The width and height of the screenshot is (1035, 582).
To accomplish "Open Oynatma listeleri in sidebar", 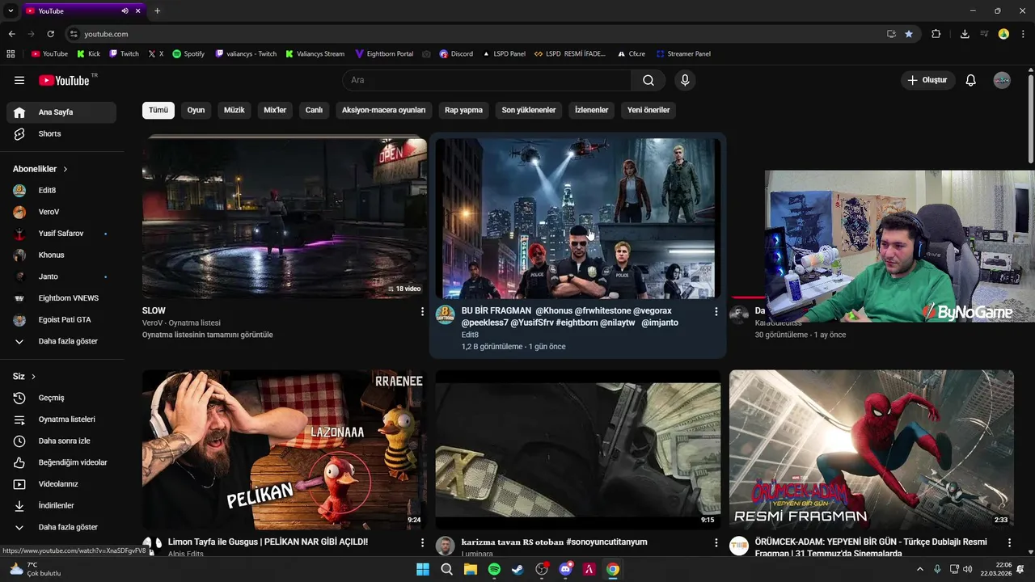I will (x=61, y=420).
